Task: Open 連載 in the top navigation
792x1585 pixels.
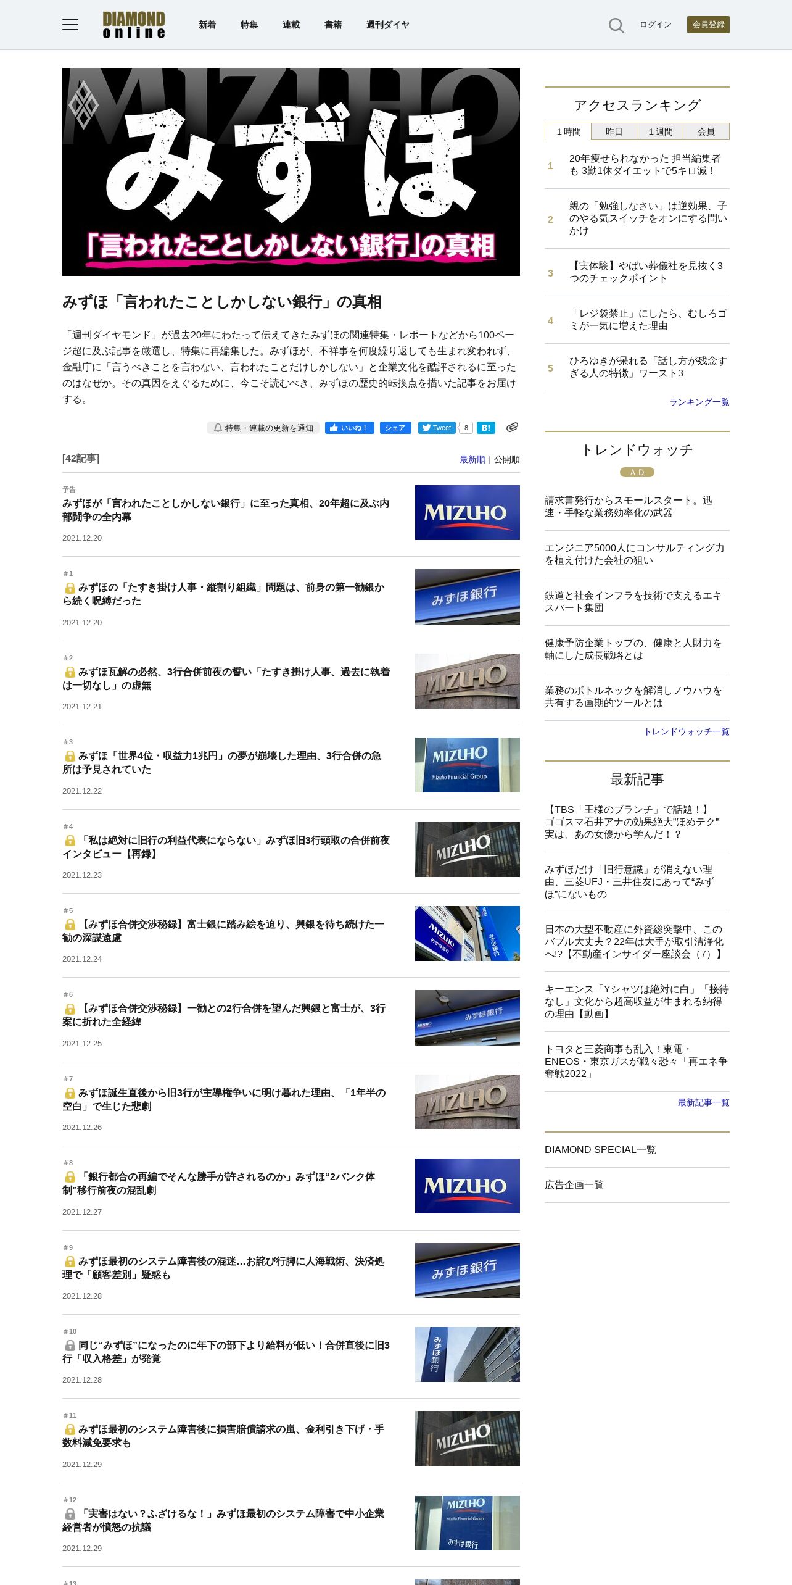Action: (291, 25)
